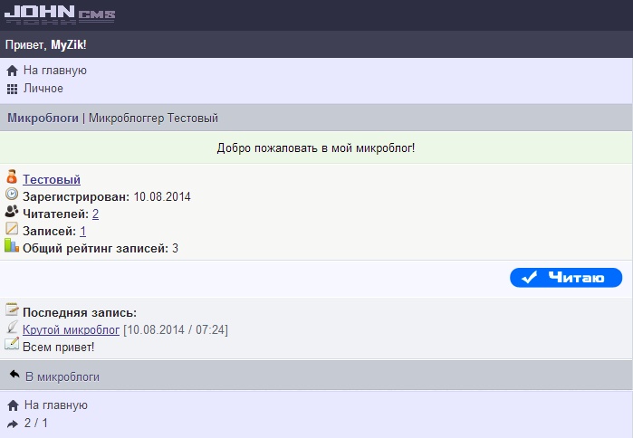Viewport: 633px width, 438px height.
Task: Open the Тестовый user profile link
Action: (52, 179)
